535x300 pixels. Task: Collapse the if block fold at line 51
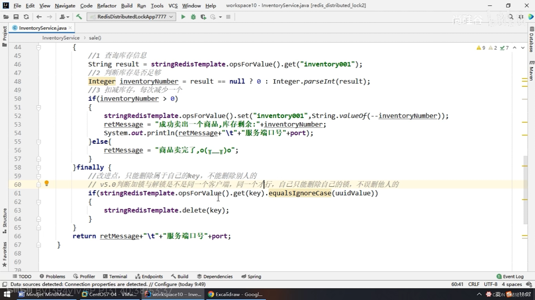pyautogui.click(x=39, y=107)
